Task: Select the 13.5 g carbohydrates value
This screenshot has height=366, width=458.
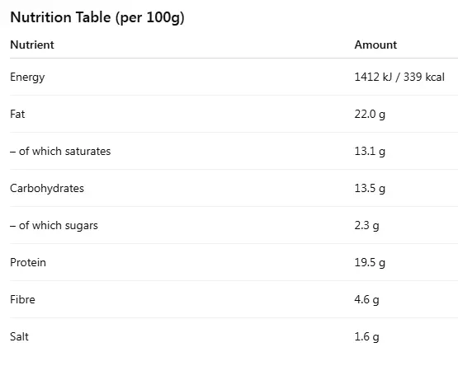Action: [x=370, y=189]
